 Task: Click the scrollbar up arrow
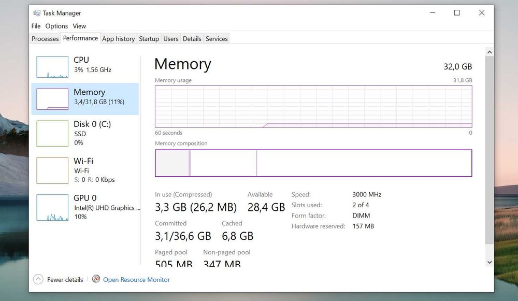click(490, 52)
